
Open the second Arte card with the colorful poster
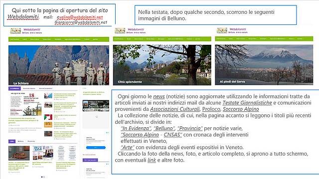43,153
